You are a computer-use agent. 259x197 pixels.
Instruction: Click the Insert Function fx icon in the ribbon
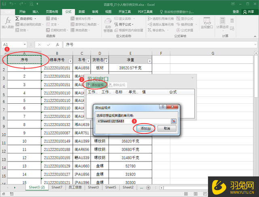tap(8, 23)
